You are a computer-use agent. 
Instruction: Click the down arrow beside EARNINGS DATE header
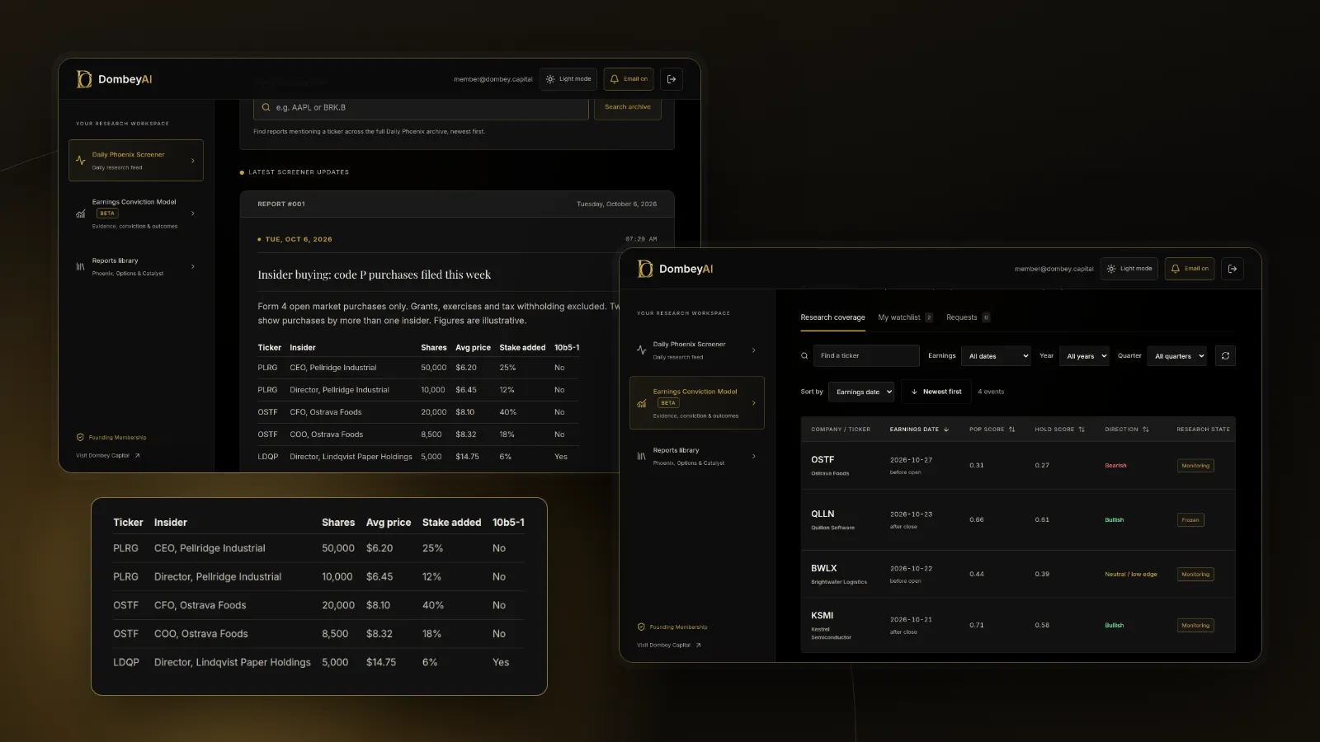click(x=946, y=430)
